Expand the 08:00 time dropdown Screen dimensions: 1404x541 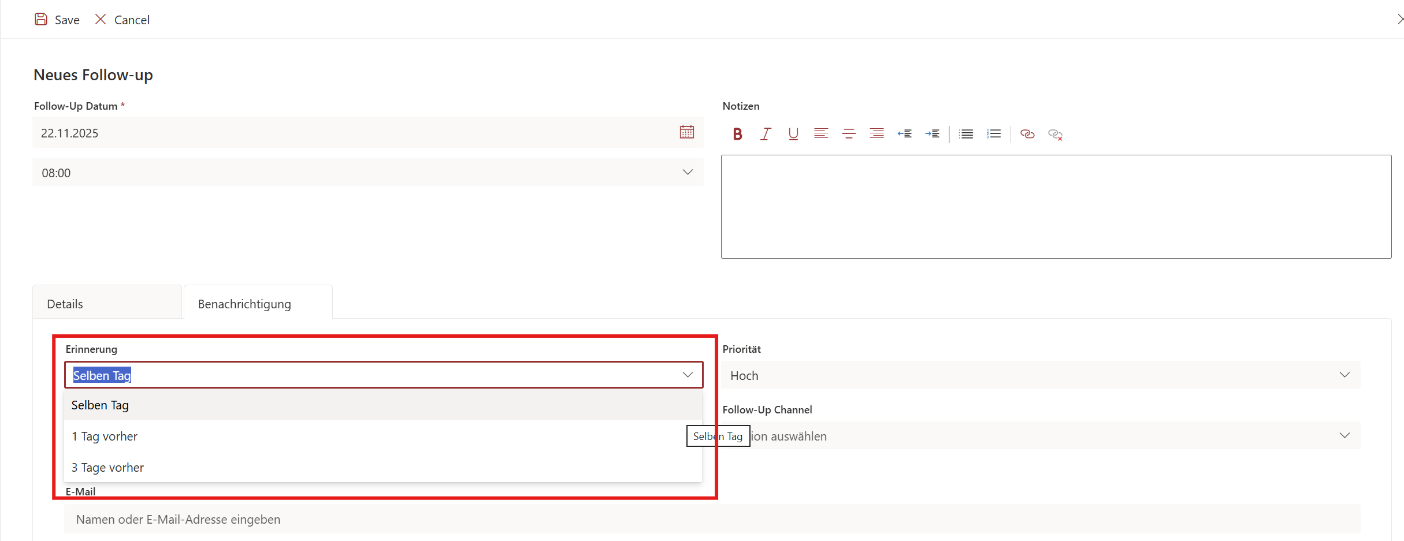[688, 173]
